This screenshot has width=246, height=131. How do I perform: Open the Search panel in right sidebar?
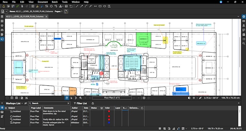point(243,43)
